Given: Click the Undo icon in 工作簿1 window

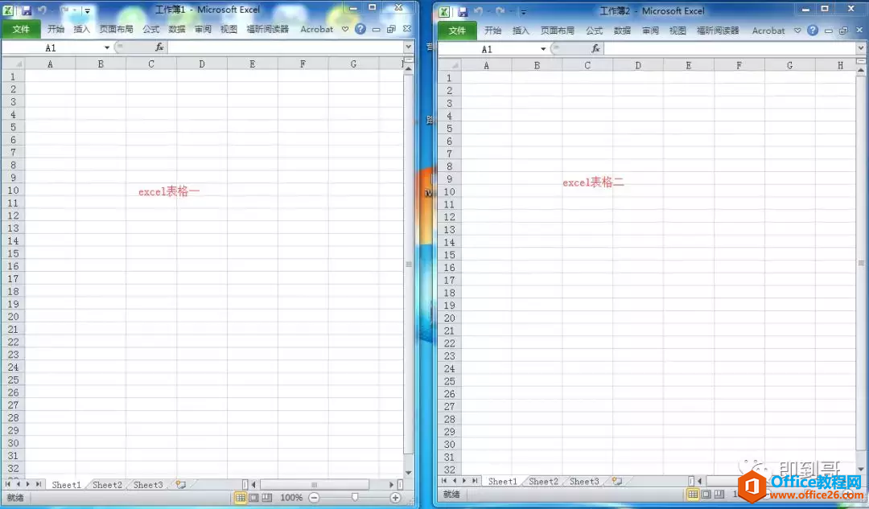Looking at the screenshot, I should 42,10.
